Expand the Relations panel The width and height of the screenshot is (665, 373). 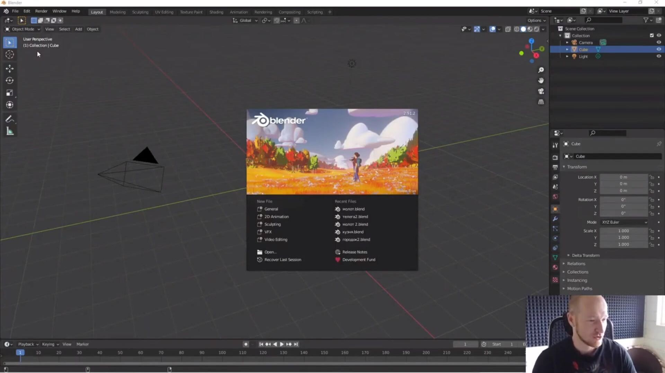coord(576,264)
